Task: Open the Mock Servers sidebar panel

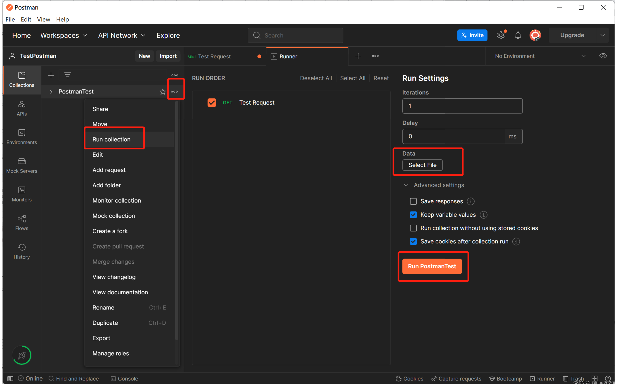Action: pyautogui.click(x=22, y=166)
